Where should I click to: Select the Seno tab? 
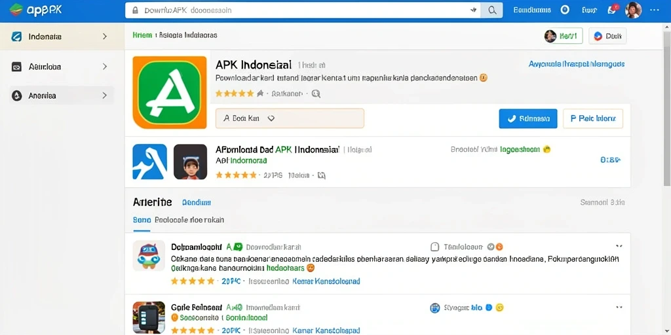tap(142, 220)
